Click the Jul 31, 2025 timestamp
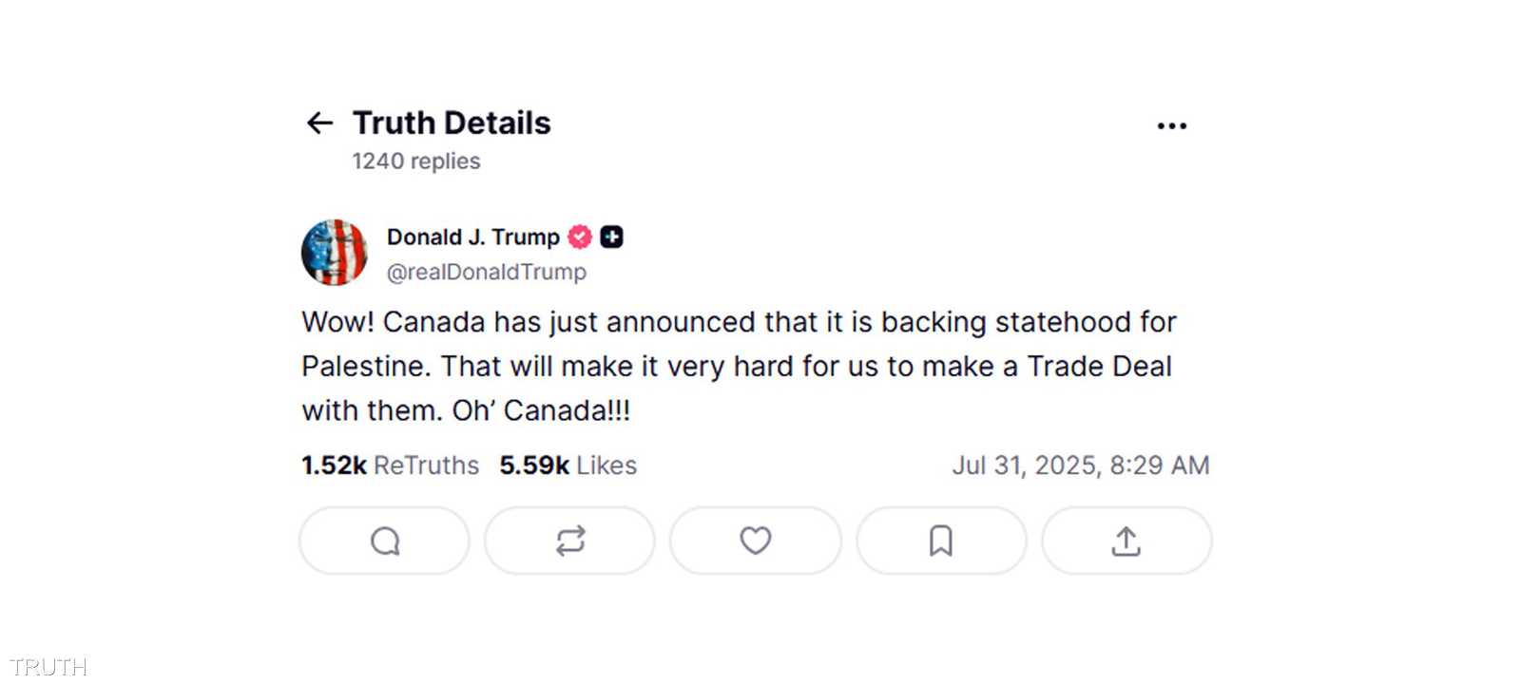The height and width of the screenshot is (684, 1521). pos(1080,465)
